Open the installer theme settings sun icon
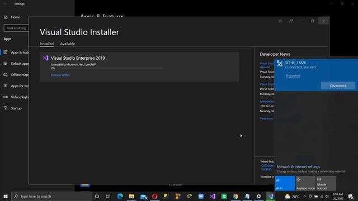Viewport: 358px width, 201px height. point(280,21)
